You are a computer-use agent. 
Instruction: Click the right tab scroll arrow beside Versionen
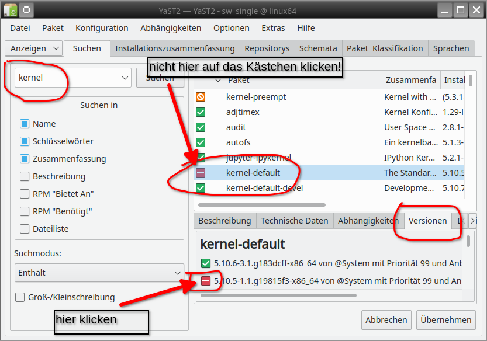[x=472, y=221]
